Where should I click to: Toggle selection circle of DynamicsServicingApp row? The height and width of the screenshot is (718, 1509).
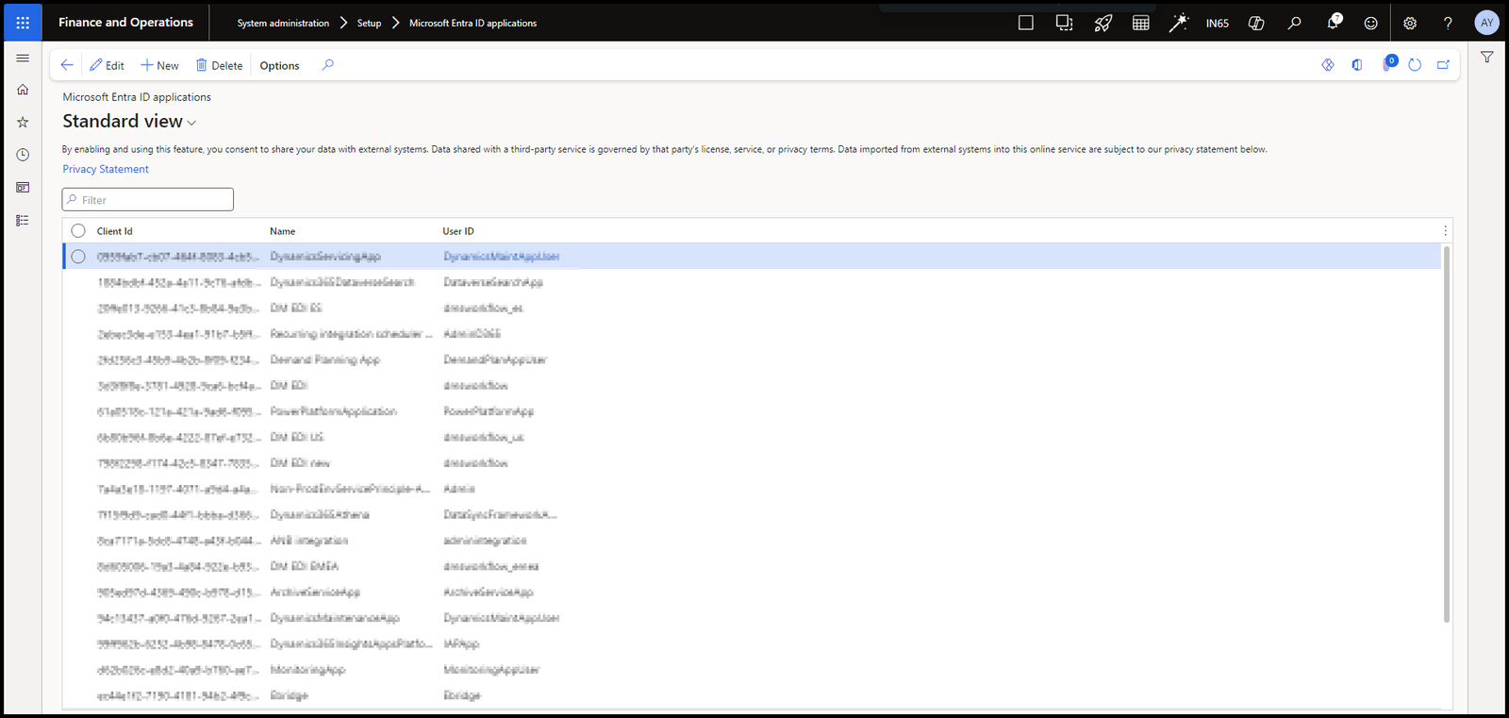pos(78,257)
